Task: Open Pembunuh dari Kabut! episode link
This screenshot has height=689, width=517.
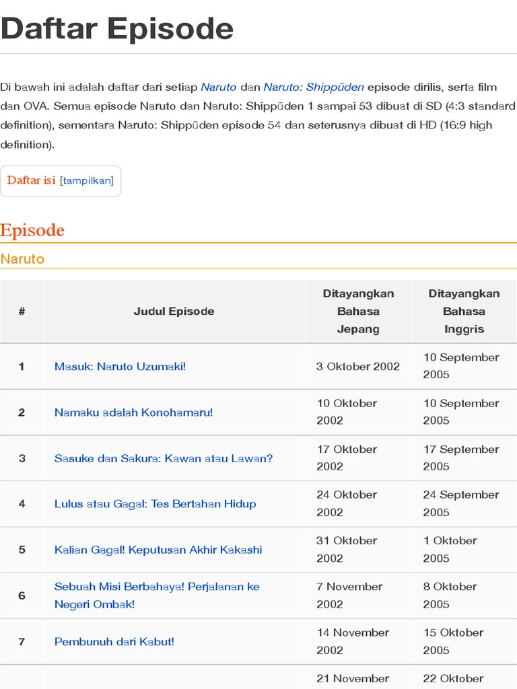Action: 114,642
